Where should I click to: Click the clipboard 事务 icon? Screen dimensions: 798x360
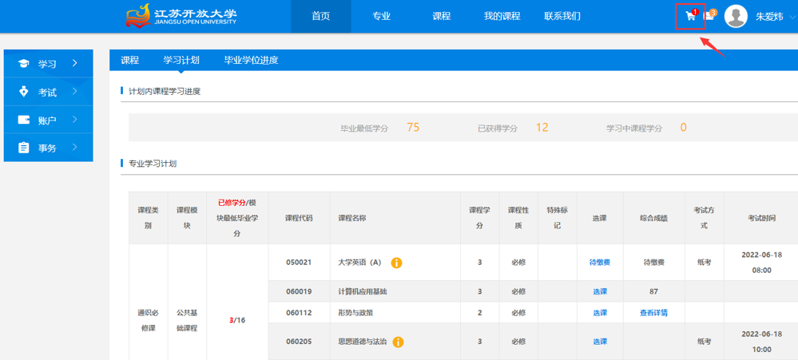[x=23, y=148]
